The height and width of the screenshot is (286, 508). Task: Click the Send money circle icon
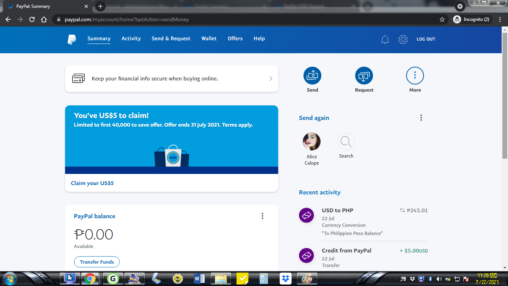(312, 76)
